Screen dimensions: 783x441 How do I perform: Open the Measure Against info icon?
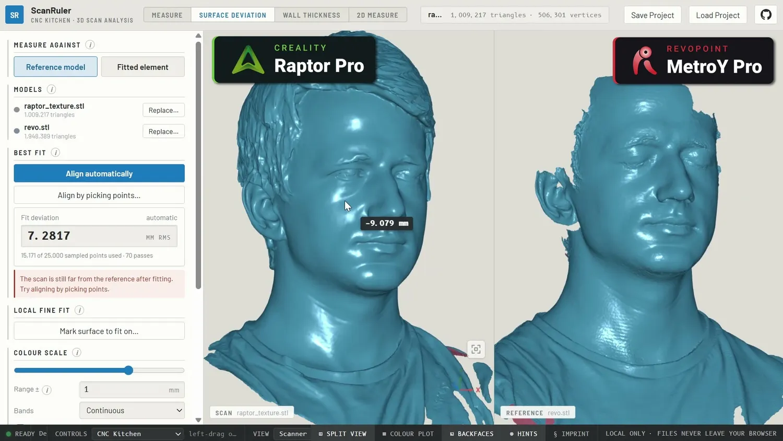[90, 45]
